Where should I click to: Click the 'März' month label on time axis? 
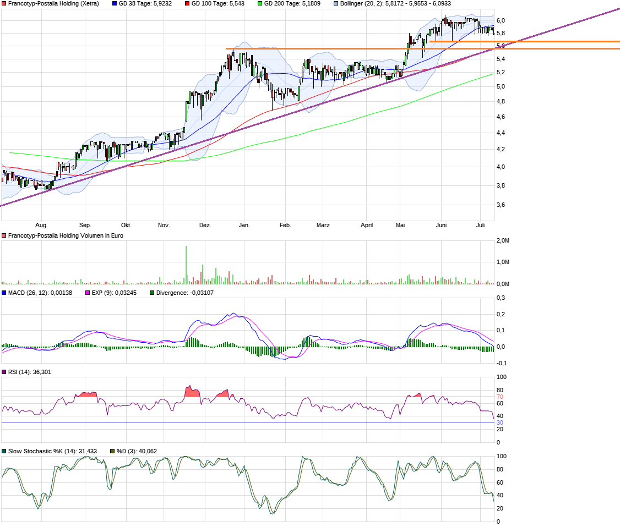click(323, 225)
